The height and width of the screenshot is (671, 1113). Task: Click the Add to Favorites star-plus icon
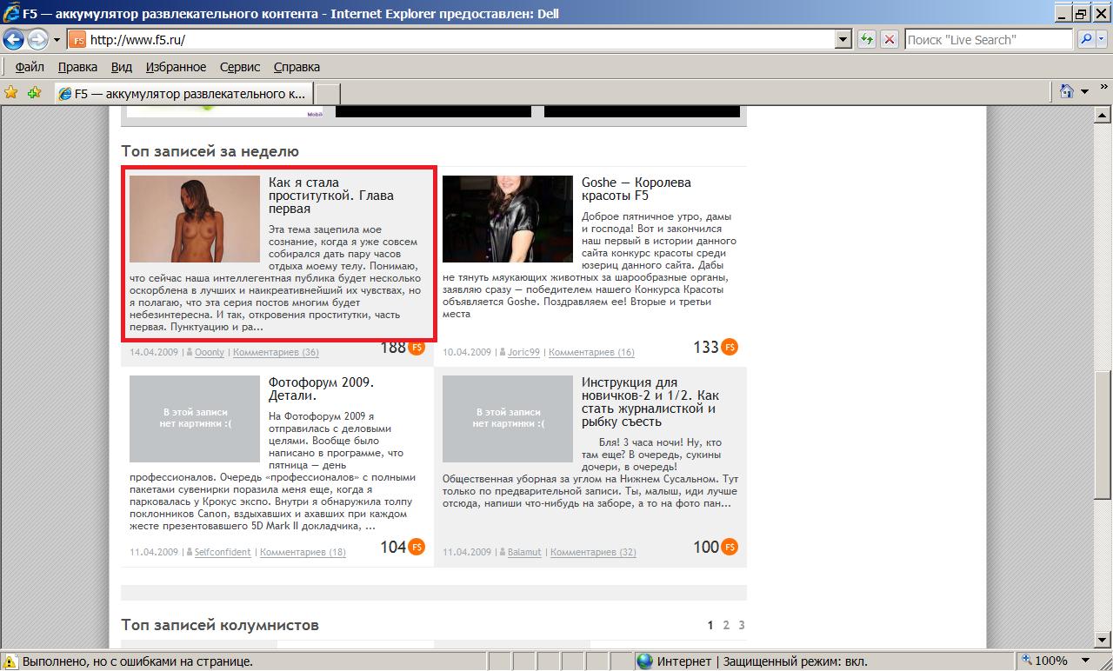[x=34, y=92]
